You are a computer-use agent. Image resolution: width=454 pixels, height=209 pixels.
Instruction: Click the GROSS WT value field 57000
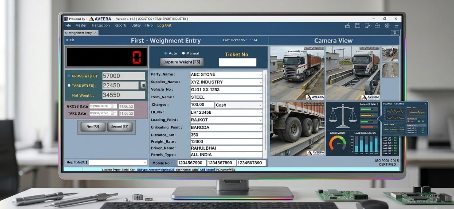pos(124,76)
